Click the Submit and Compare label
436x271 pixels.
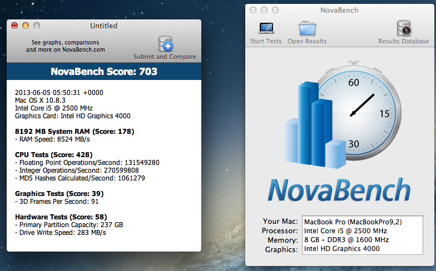[x=165, y=57]
